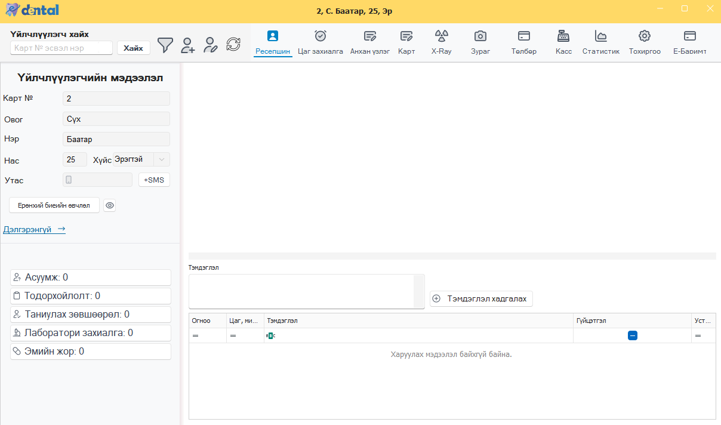Open Тохиргоо settings gear
721x425 pixels.
coord(644,42)
